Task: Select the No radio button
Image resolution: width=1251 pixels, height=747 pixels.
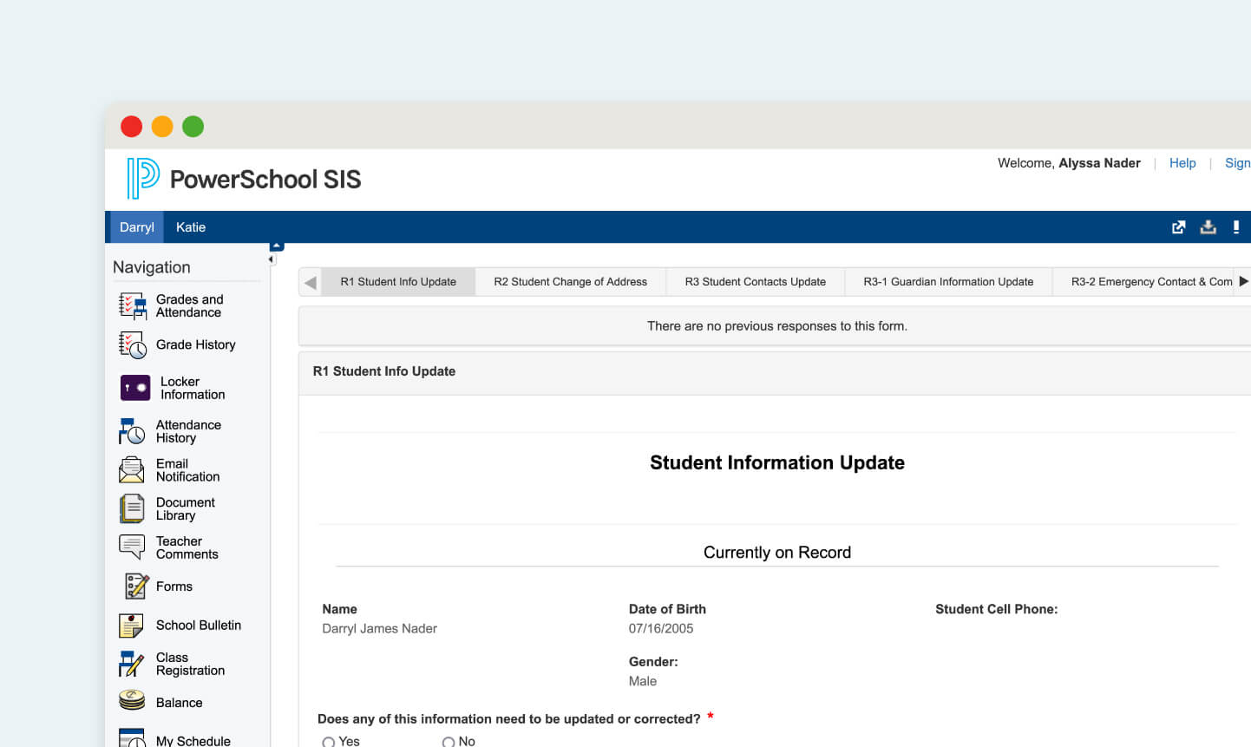Action: tap(449, 742)
